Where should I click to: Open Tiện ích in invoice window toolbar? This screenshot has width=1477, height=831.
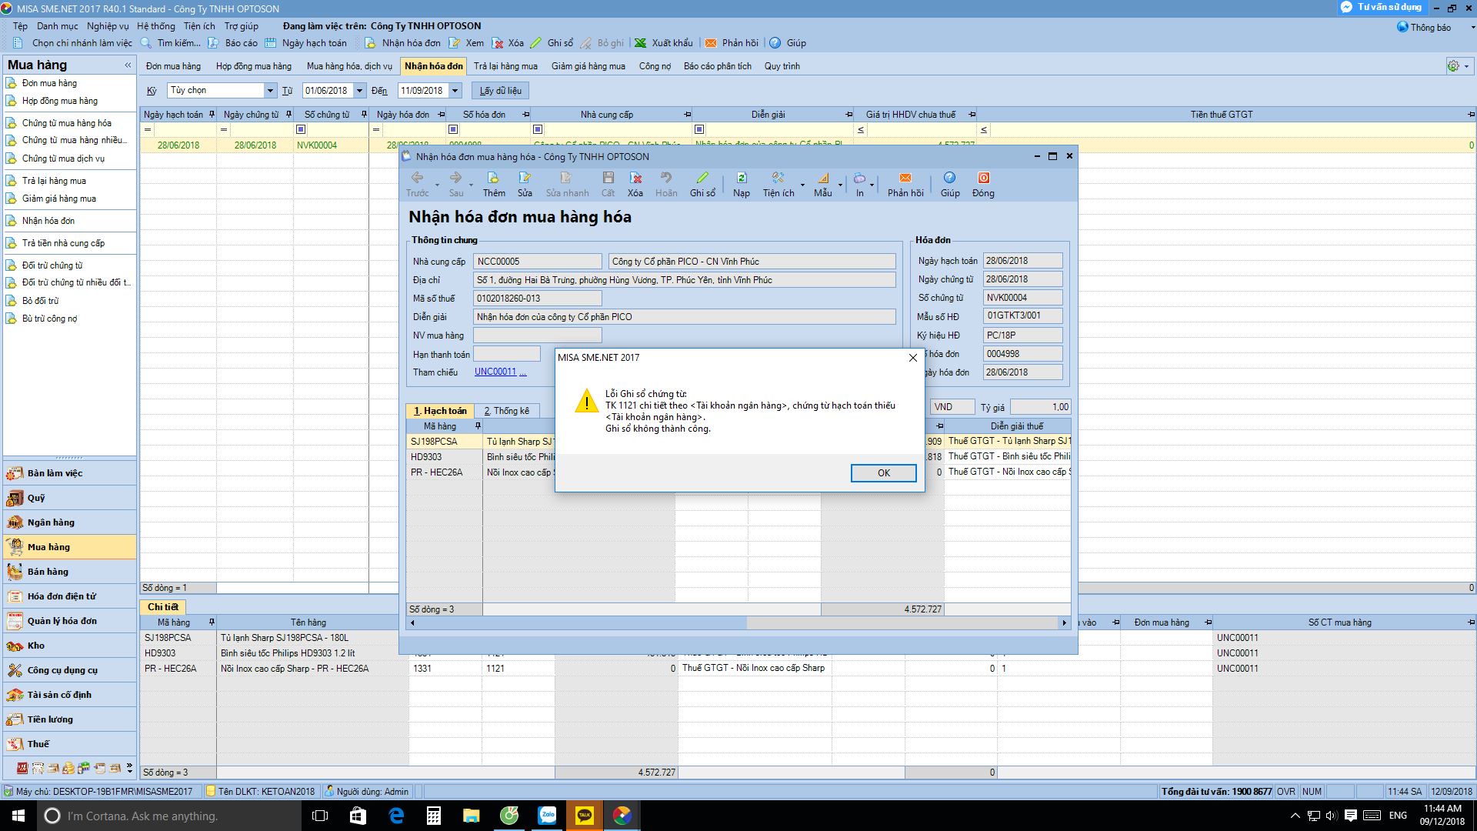point(779,185)
